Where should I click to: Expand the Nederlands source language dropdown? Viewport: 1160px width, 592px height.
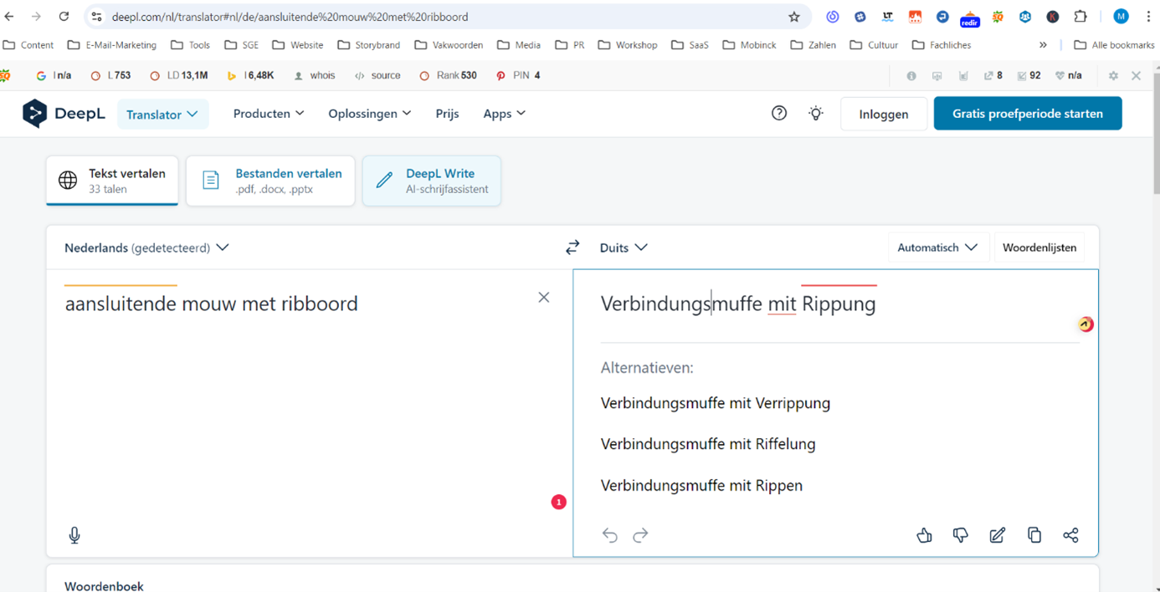[146, 248]
